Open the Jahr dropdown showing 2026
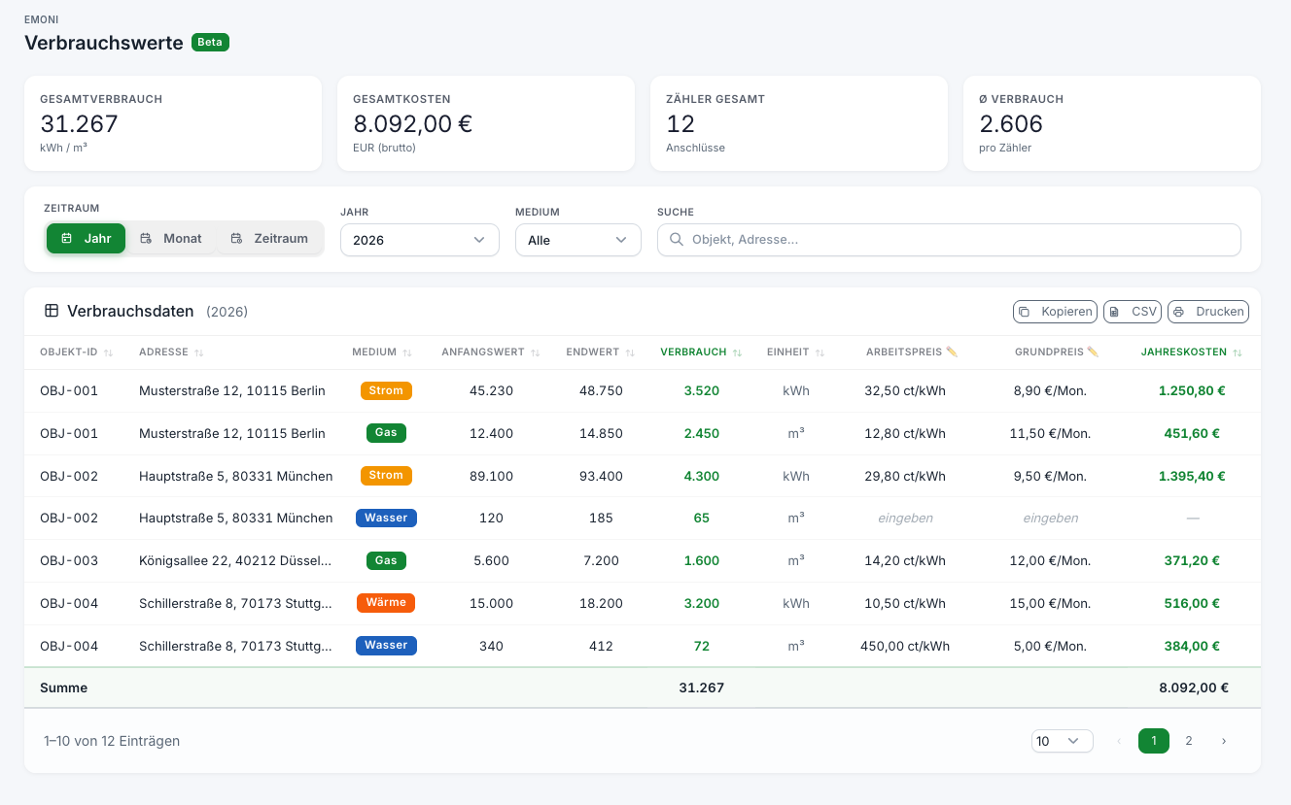This screenshot has height=805, width=1291. tap(419, 240)
